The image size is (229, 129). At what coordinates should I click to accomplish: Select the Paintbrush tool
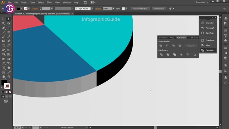pos(3,37)
